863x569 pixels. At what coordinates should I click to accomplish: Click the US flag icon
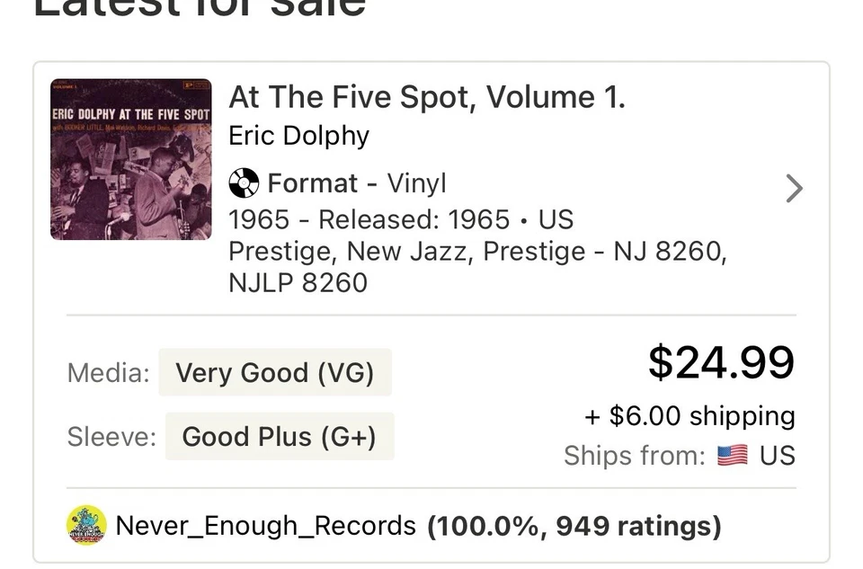(x=734, y=456)
